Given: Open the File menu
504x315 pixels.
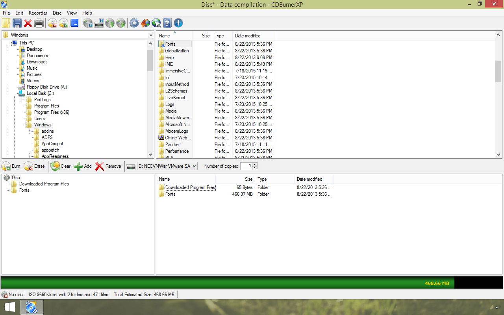Looking at the screenshot, I should click(6, 13).
